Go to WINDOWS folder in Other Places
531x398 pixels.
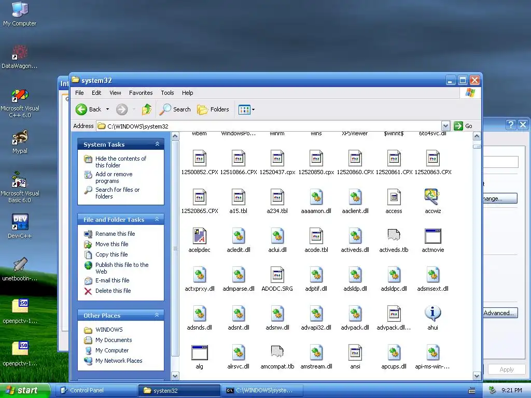(x=109, y=329)
